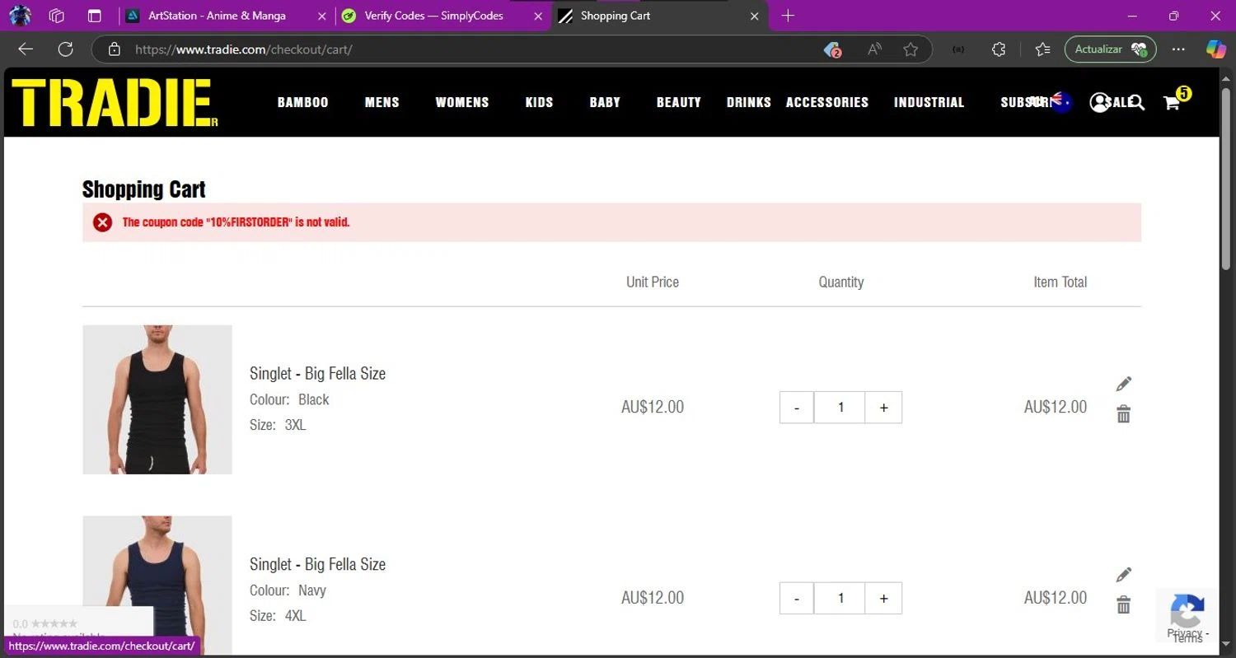Increase quantity of black singlet

[x=883, y=408]
